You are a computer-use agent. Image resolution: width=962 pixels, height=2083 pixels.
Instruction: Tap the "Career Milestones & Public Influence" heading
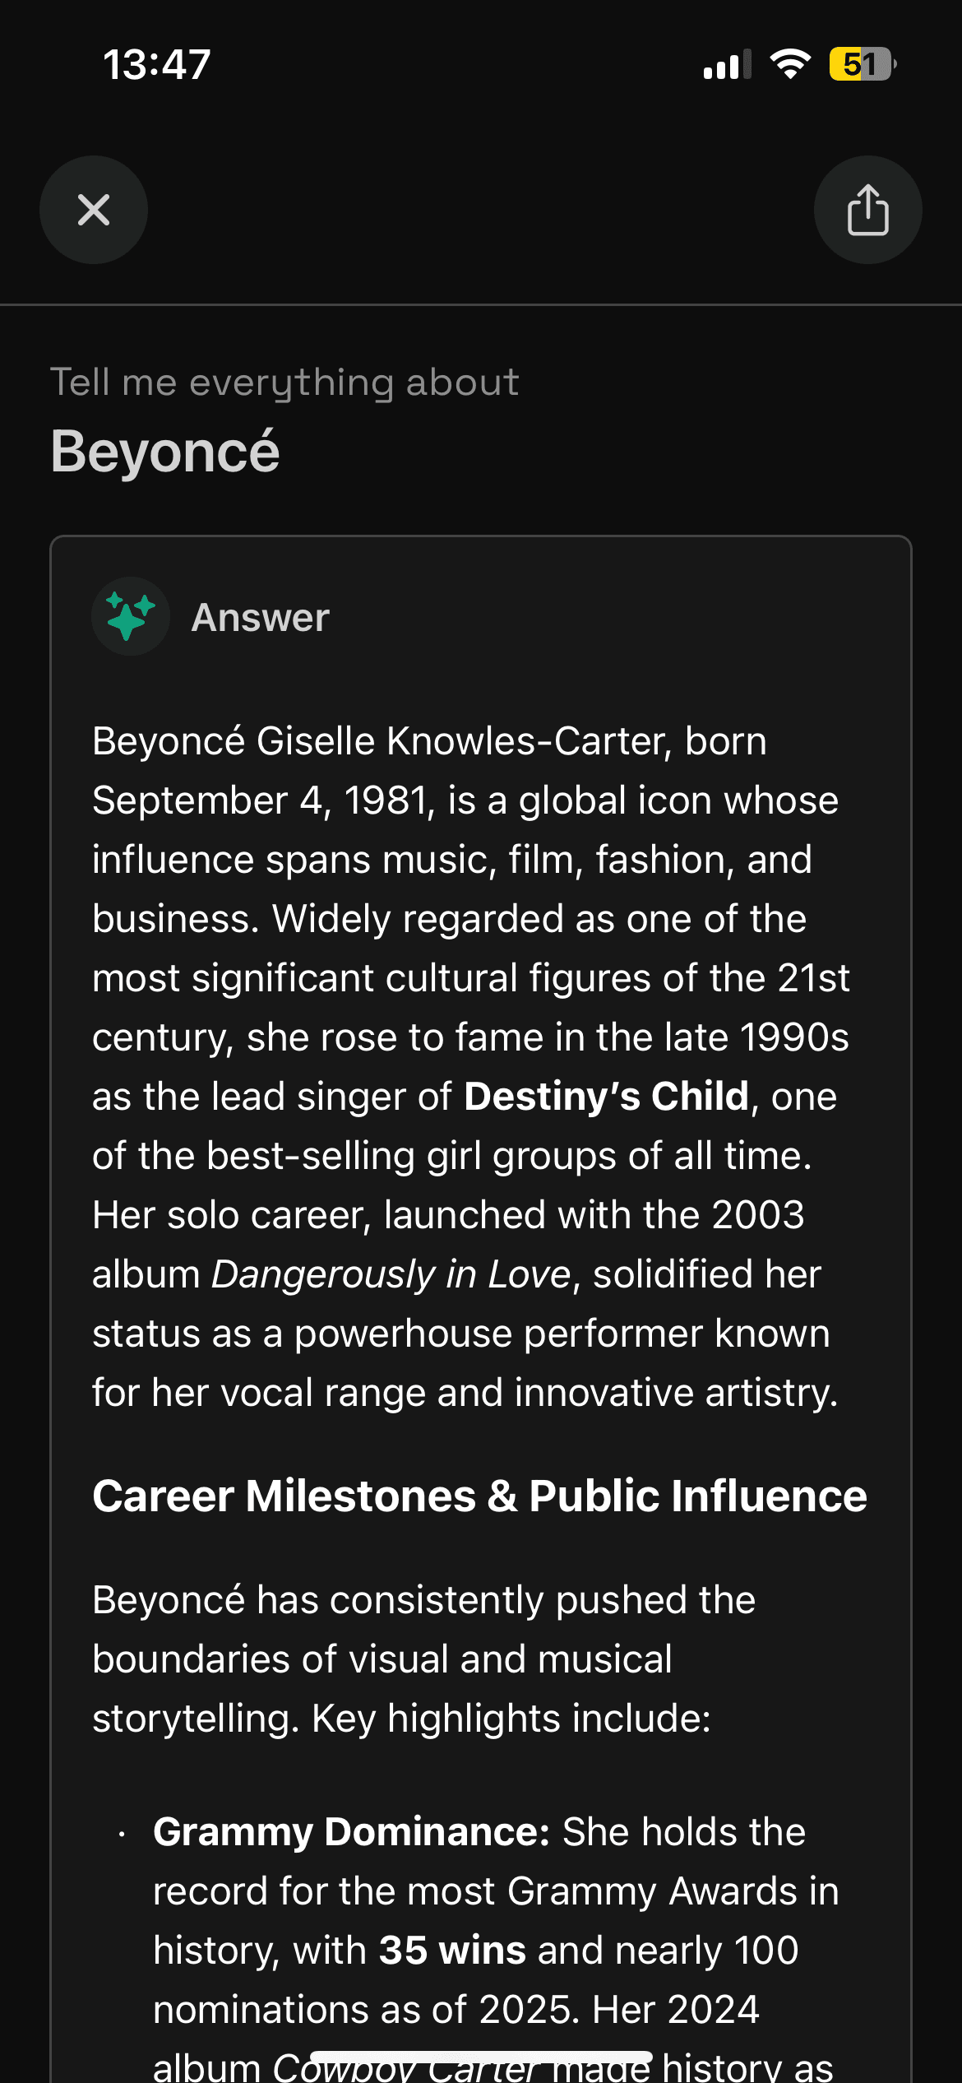pos(479,1496)
